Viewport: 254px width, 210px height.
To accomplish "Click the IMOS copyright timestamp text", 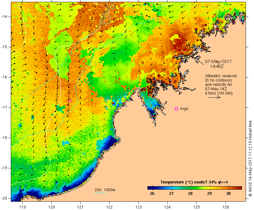I will 250,158.
